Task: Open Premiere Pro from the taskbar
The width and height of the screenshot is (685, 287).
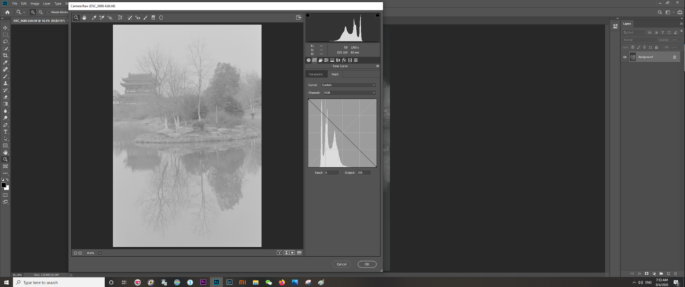Action: [203, 282]
